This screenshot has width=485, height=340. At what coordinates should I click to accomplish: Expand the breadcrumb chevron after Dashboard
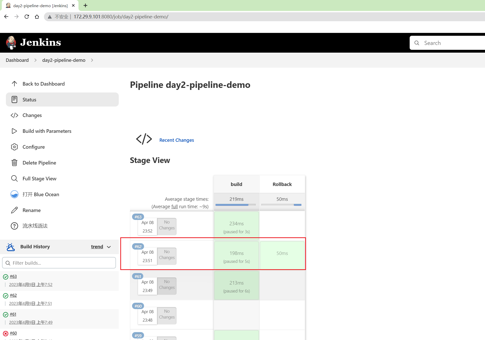tap(36, 60)
